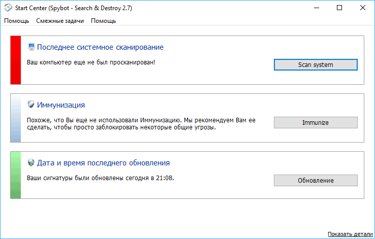The height and width of the screenshot is (239, 375).
Task: Click the shield icon beside Иммунизация
Action: [31, 105]
